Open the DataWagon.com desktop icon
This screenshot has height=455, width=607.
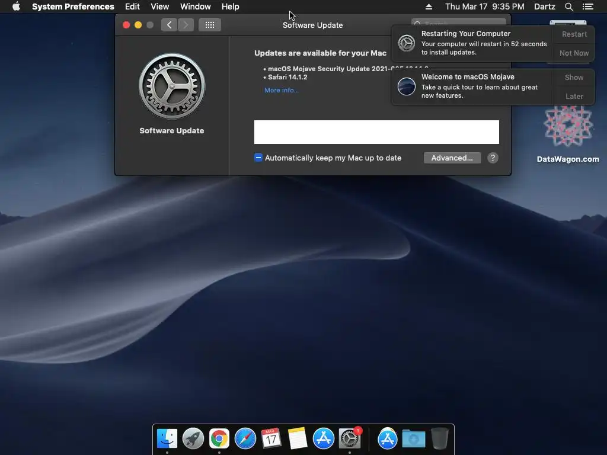coord(568,134)
